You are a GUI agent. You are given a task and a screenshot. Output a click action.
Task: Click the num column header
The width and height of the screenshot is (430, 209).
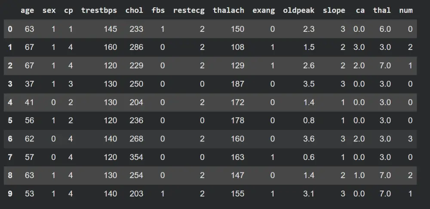405,10
